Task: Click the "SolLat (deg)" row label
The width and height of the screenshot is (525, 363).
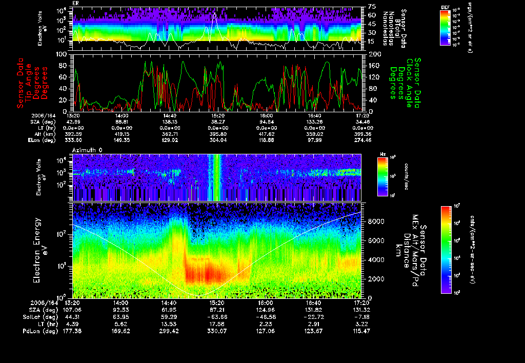Action: click(x=40, y=317)
